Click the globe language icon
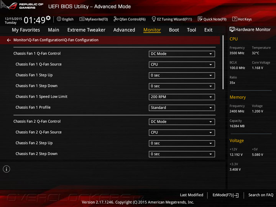The height and width of the screenshot is (207, 276). pos(59,19)
